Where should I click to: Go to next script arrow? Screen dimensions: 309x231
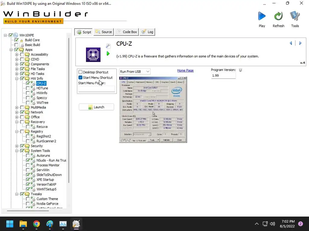click(x=300, y=43)
